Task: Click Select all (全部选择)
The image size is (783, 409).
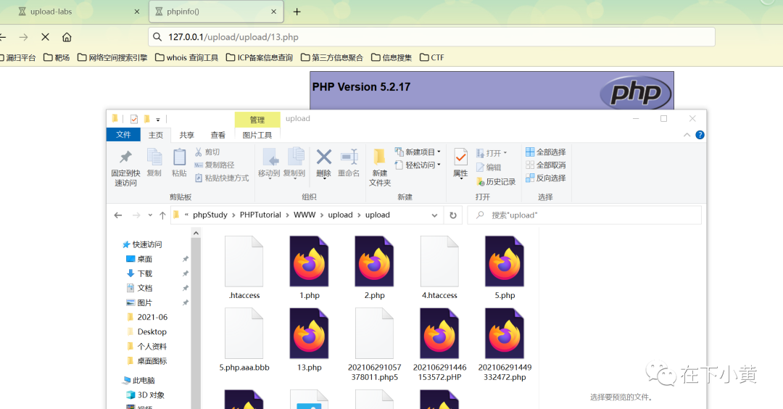Action: (546, 152)
